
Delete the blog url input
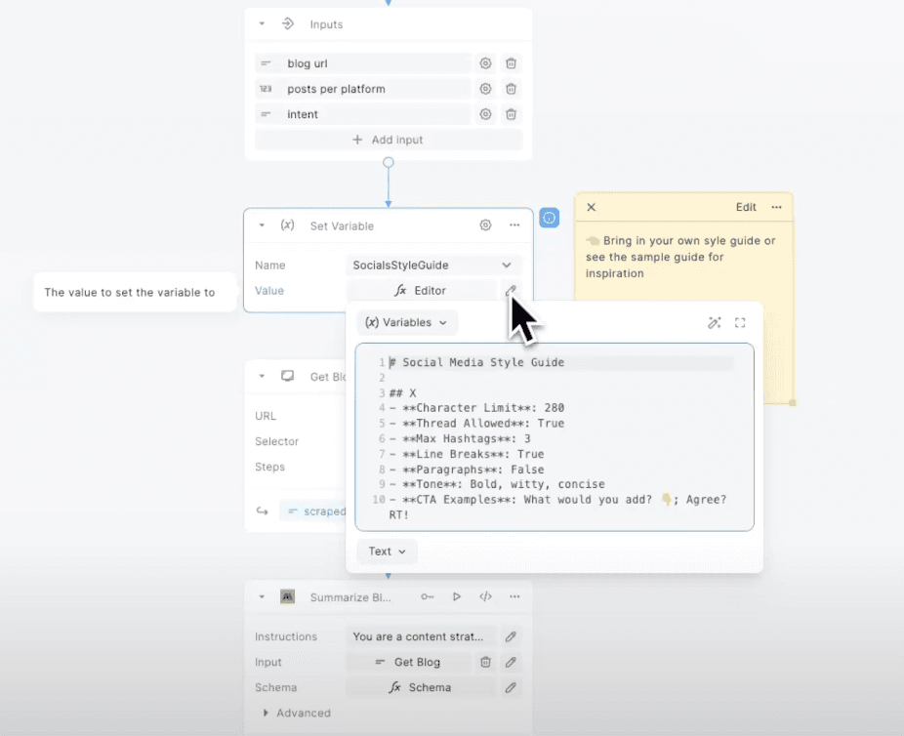[x=511, y=63]
